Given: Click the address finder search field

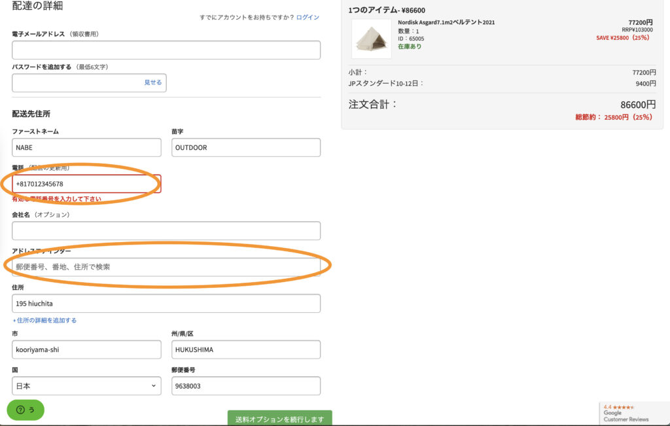Looking at the screenshot, I should [x=166, y=267].
